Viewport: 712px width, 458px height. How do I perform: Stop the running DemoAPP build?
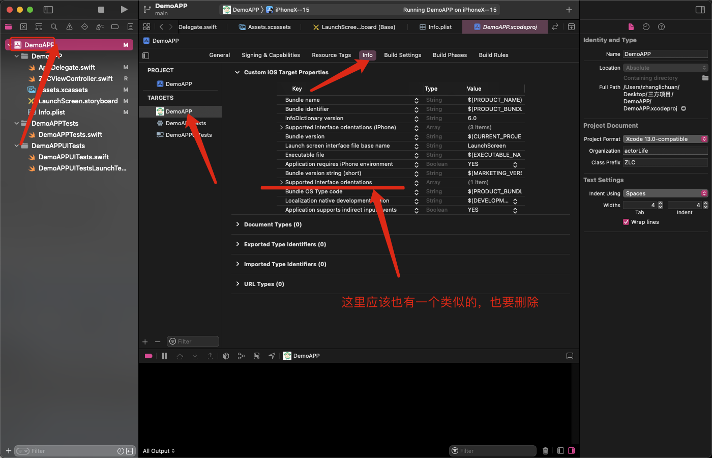pyautogui.click(x=101, y=10)
